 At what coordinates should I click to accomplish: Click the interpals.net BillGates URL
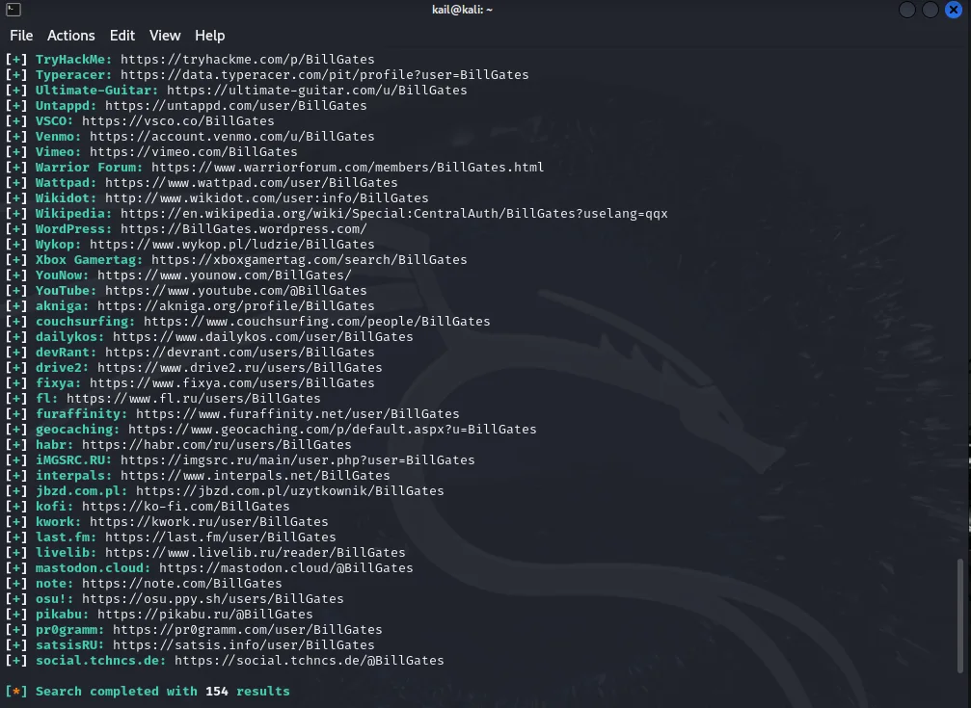[256, 476]
